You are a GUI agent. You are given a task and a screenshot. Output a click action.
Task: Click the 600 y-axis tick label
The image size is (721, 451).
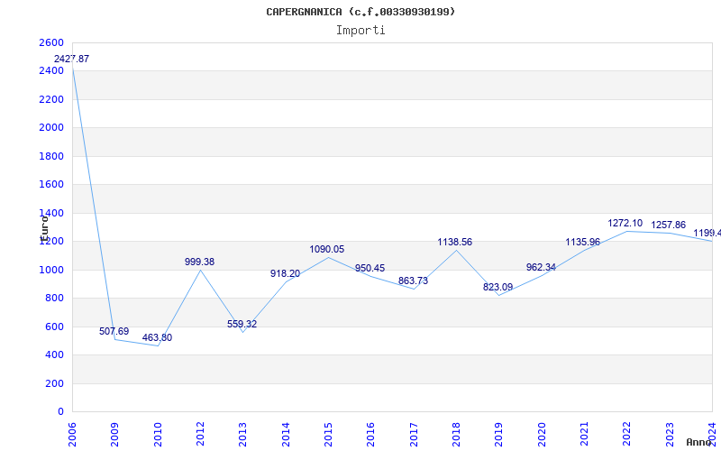(54, 327)
